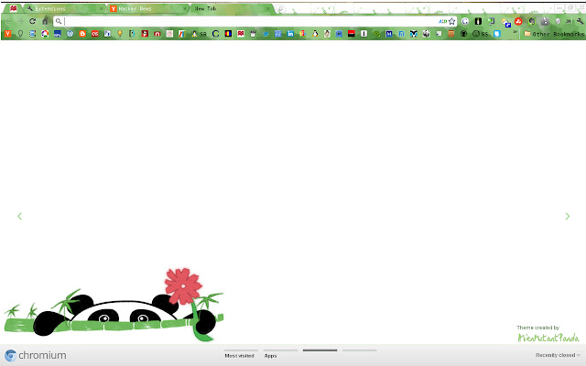Open the wrench settings menu
The image size is (586, 366).
578,21
